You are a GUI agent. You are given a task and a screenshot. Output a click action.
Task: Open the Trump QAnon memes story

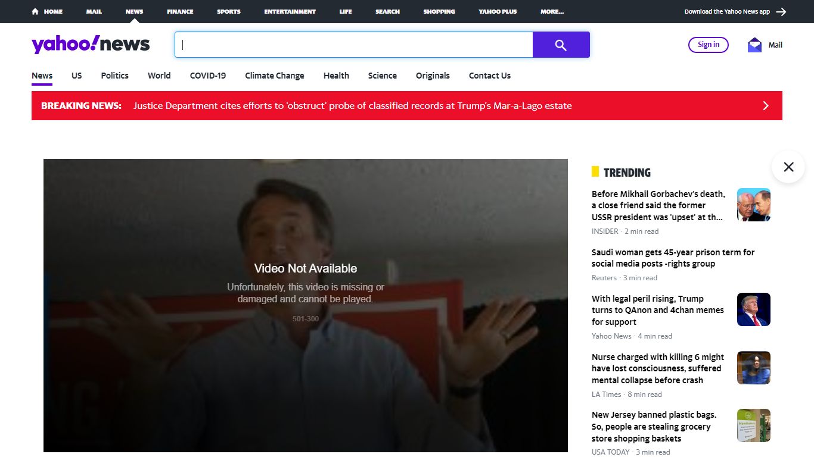tap(658, 310)
